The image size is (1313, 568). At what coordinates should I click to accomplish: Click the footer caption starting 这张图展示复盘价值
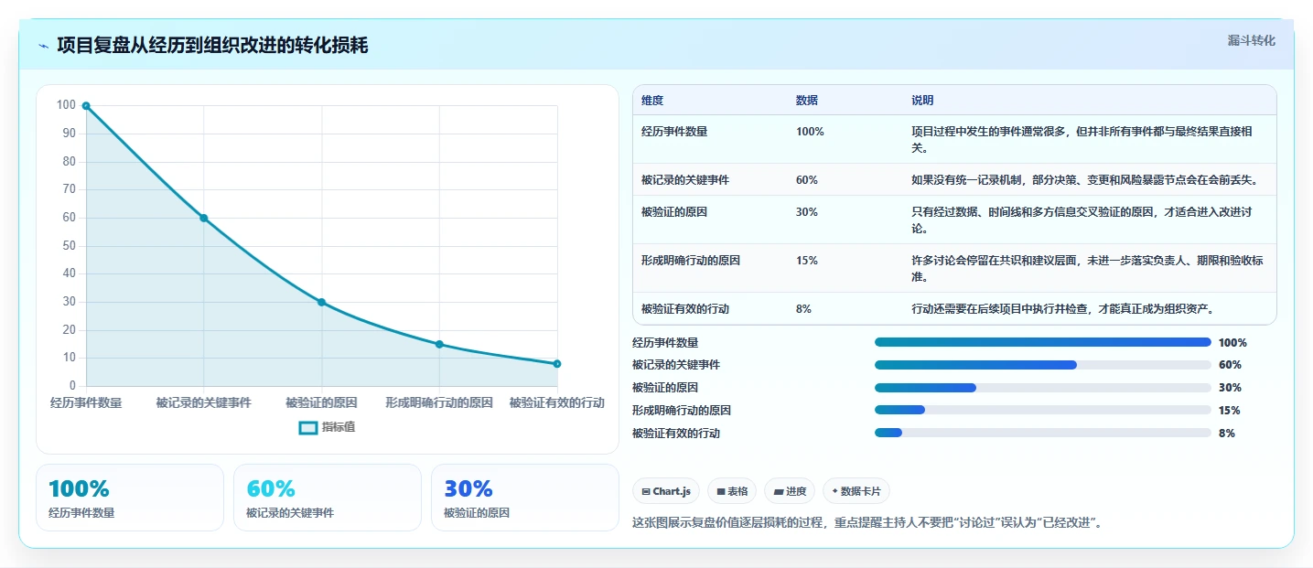click(x=868, y=523)
